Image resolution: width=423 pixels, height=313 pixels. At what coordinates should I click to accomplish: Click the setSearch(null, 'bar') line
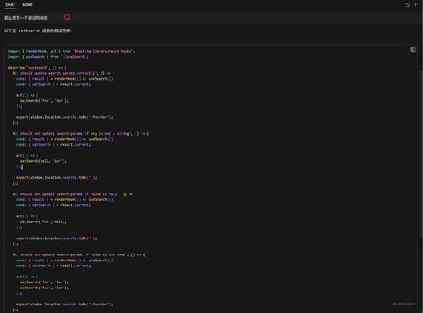tap(43, 161)
